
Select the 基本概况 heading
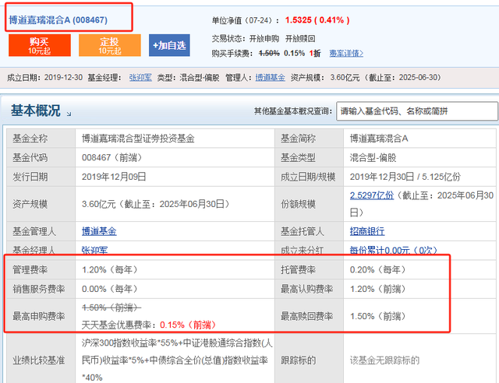point(36,111)
